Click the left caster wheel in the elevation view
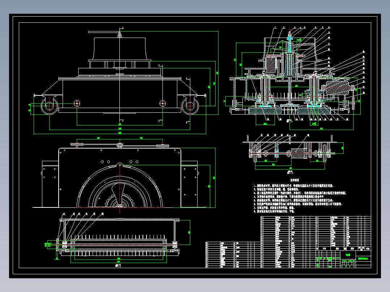 tap(50, 106)
